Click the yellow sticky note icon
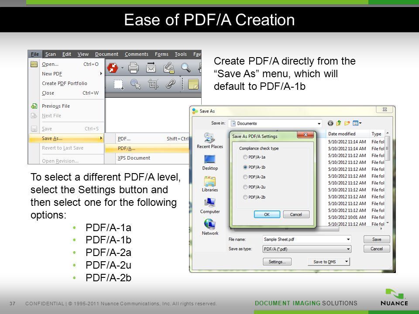The image size is (419, 314). [x=193, y=84]
